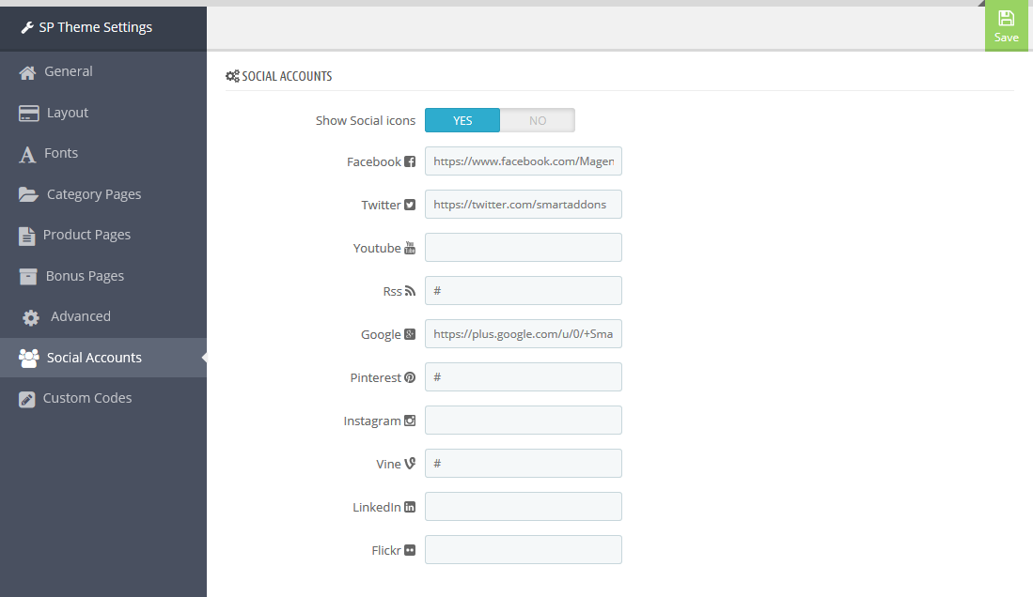Open Product Pages settings
Viewport: 1033px width, 597px height.
103,235
